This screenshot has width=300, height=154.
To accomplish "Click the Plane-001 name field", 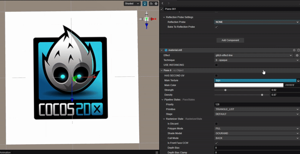I will (x=232, y=9).
